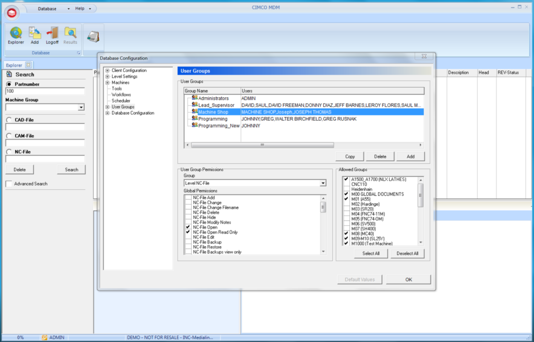The width and height of the screenshot is (534, 342).
Task: Uncheck the NC-File Open permission
Action: (188, 227)
